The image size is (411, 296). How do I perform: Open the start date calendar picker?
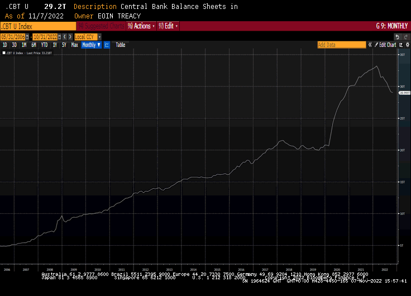[x=27, y=37]
